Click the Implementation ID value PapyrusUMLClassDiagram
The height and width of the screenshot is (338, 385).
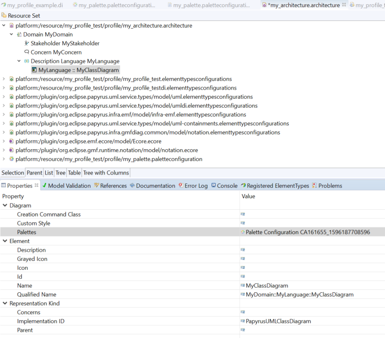(278, 321)
